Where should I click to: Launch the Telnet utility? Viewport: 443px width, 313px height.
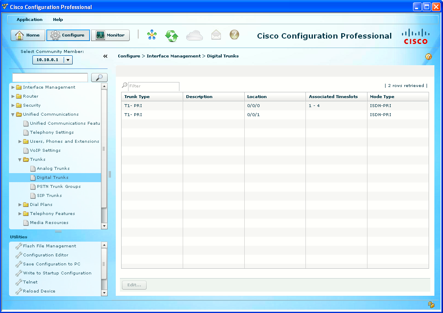pos(30,282)
